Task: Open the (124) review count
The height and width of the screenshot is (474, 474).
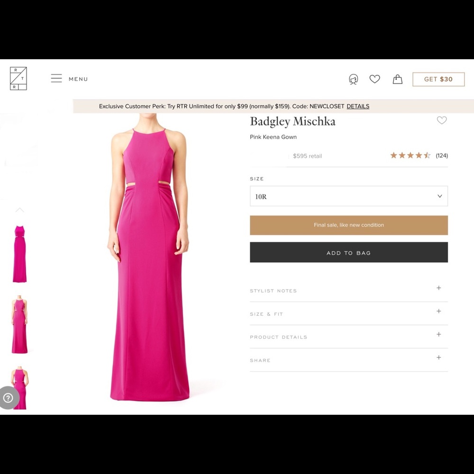Action: [442, 155]
